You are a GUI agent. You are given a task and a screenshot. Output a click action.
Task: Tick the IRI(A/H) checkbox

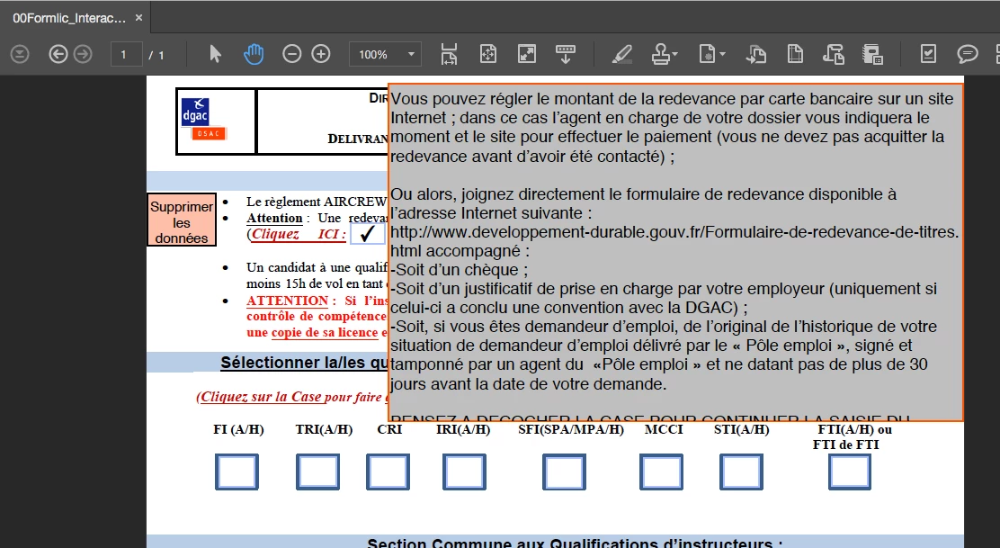[x=464, y=472]
